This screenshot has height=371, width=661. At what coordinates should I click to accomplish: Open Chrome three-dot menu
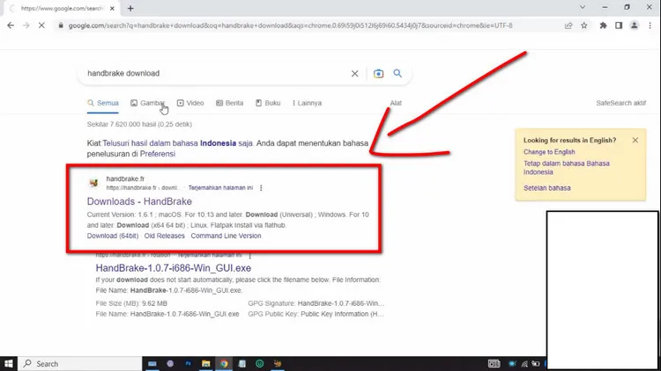(650, 25)
